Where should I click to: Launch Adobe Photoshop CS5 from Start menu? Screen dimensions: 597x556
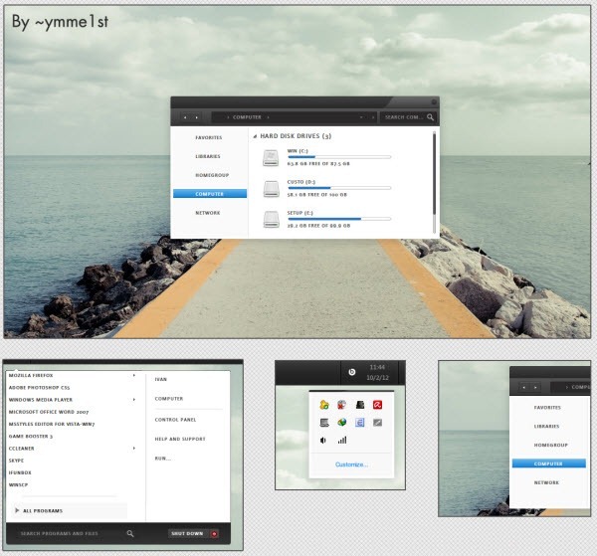[x=39, y=387]
